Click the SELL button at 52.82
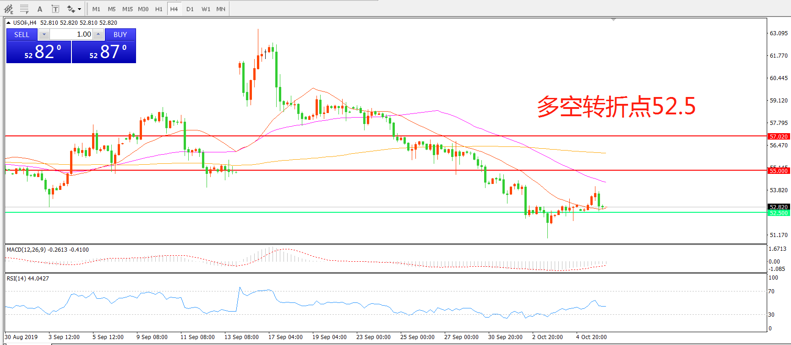The image size is (791, 345). tap(38, 51)
